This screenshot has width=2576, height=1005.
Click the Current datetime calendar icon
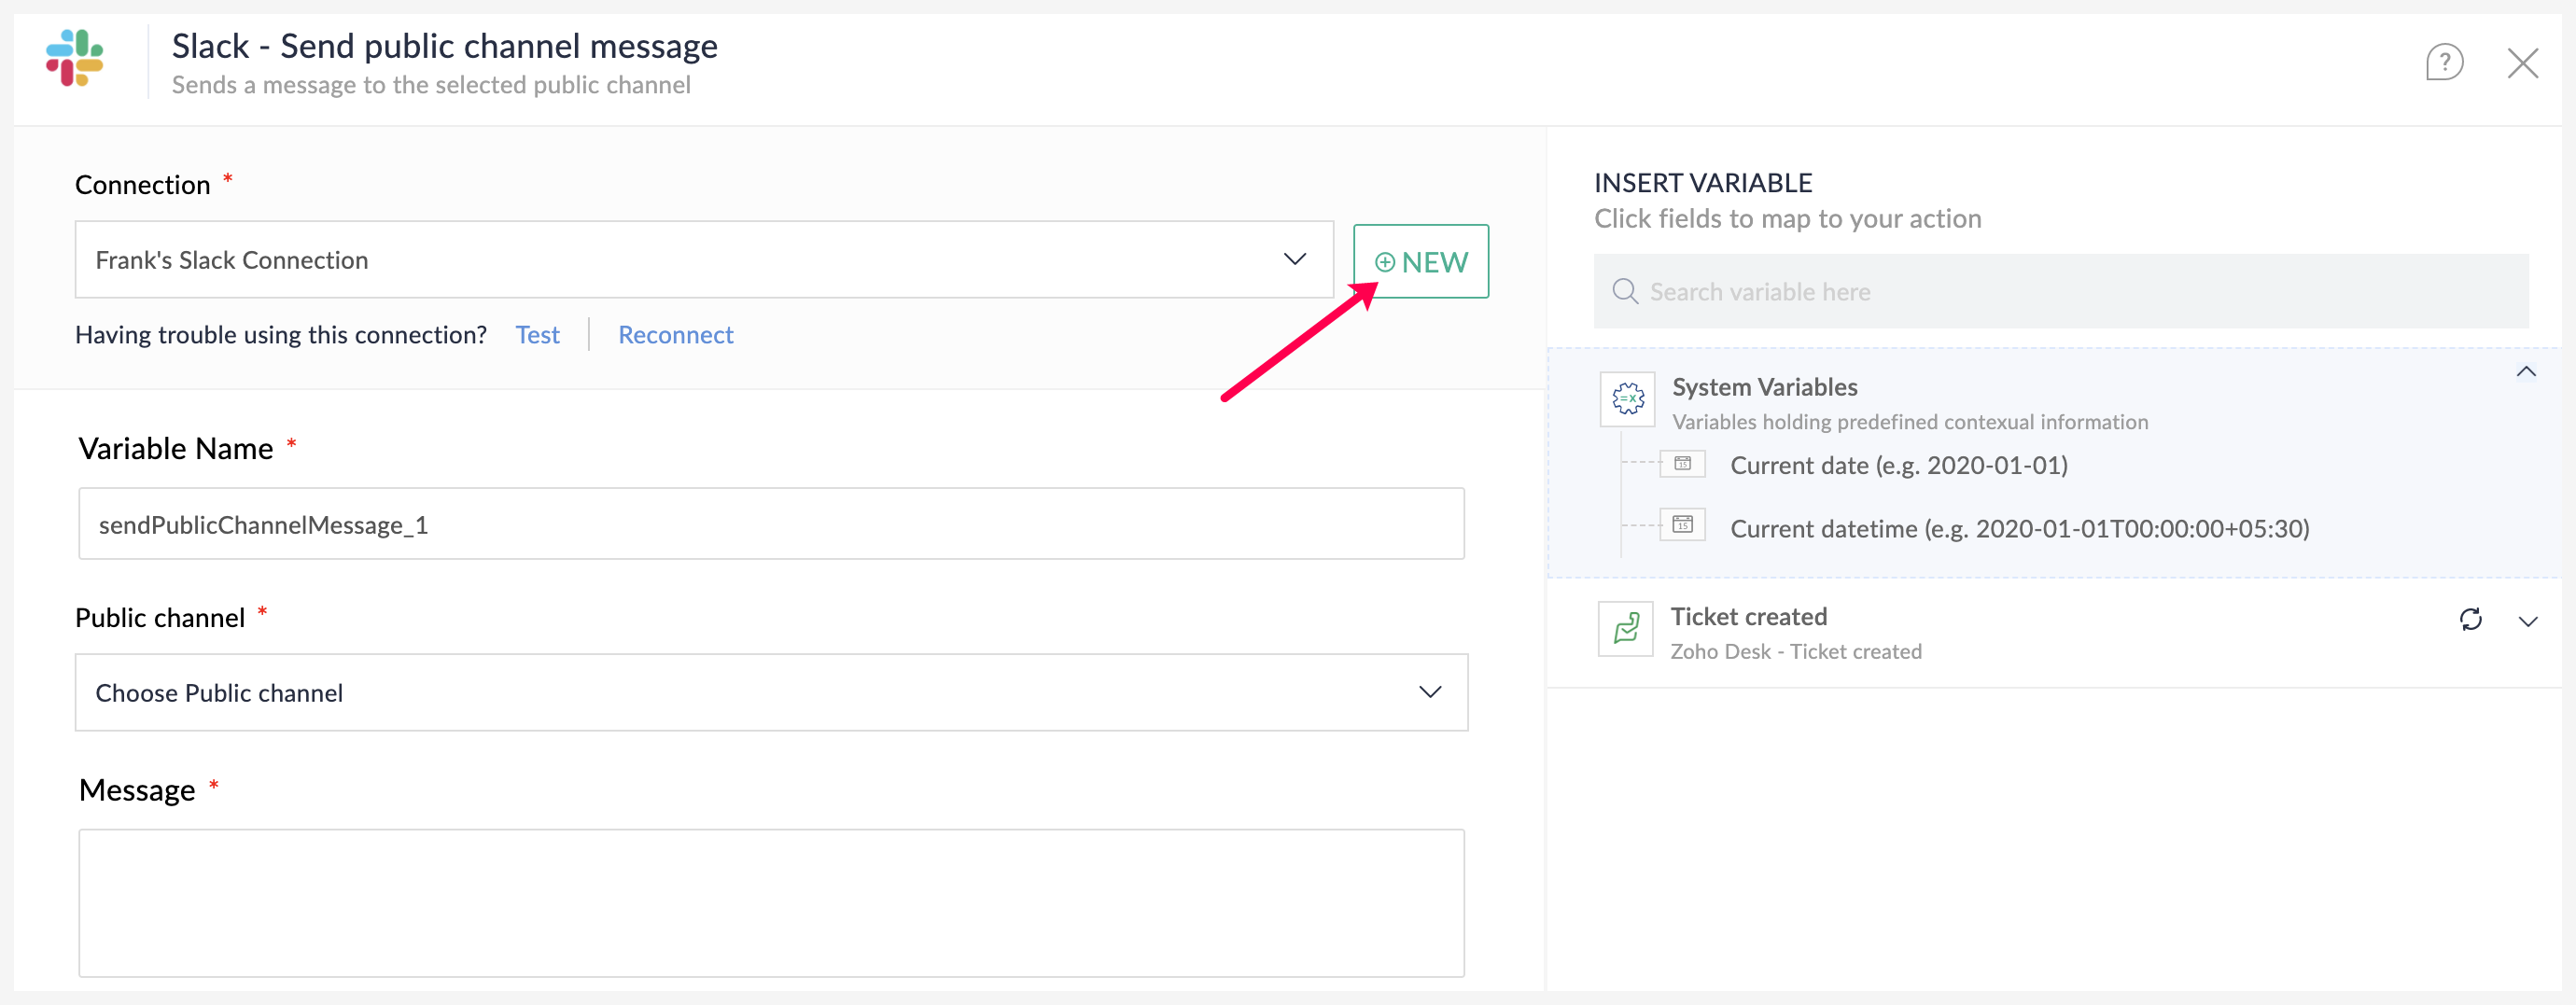click(x=1682, y=525)
